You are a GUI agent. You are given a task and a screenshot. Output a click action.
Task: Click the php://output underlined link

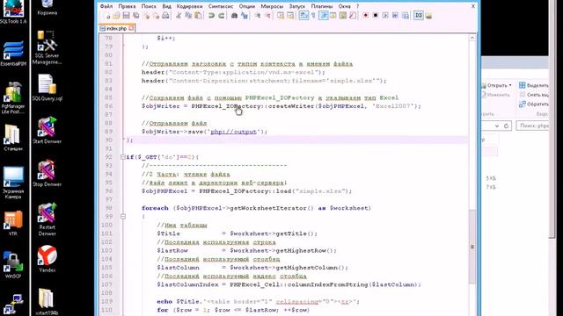coord(234,132)
